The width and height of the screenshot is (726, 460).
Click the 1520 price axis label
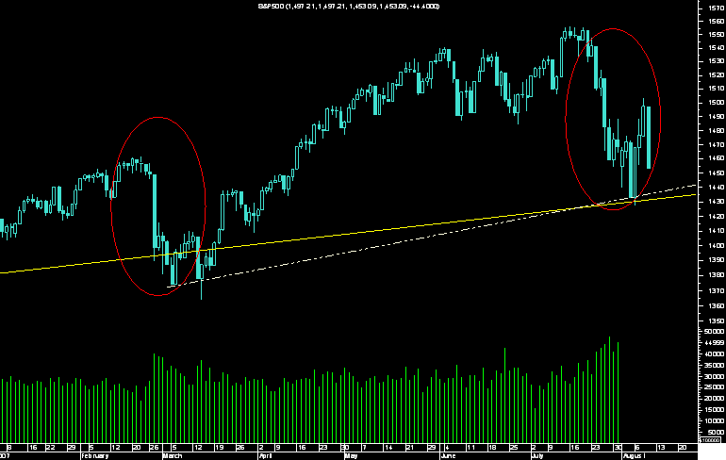click(x=717, y=75)
